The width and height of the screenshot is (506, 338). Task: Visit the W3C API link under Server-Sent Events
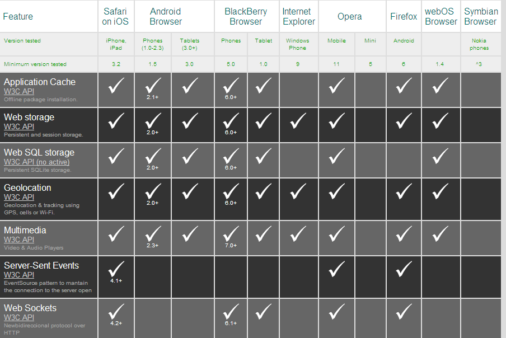click(x=19, y=275)
